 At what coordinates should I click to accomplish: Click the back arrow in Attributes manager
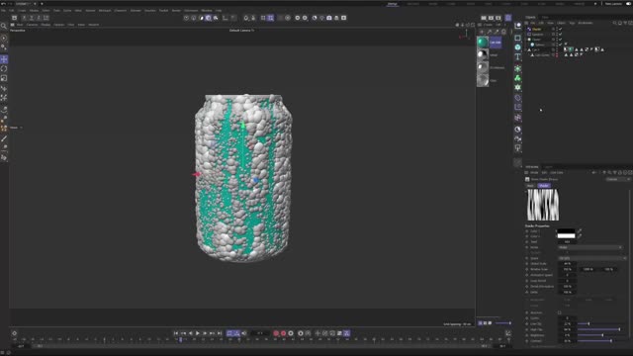point(593,172)
